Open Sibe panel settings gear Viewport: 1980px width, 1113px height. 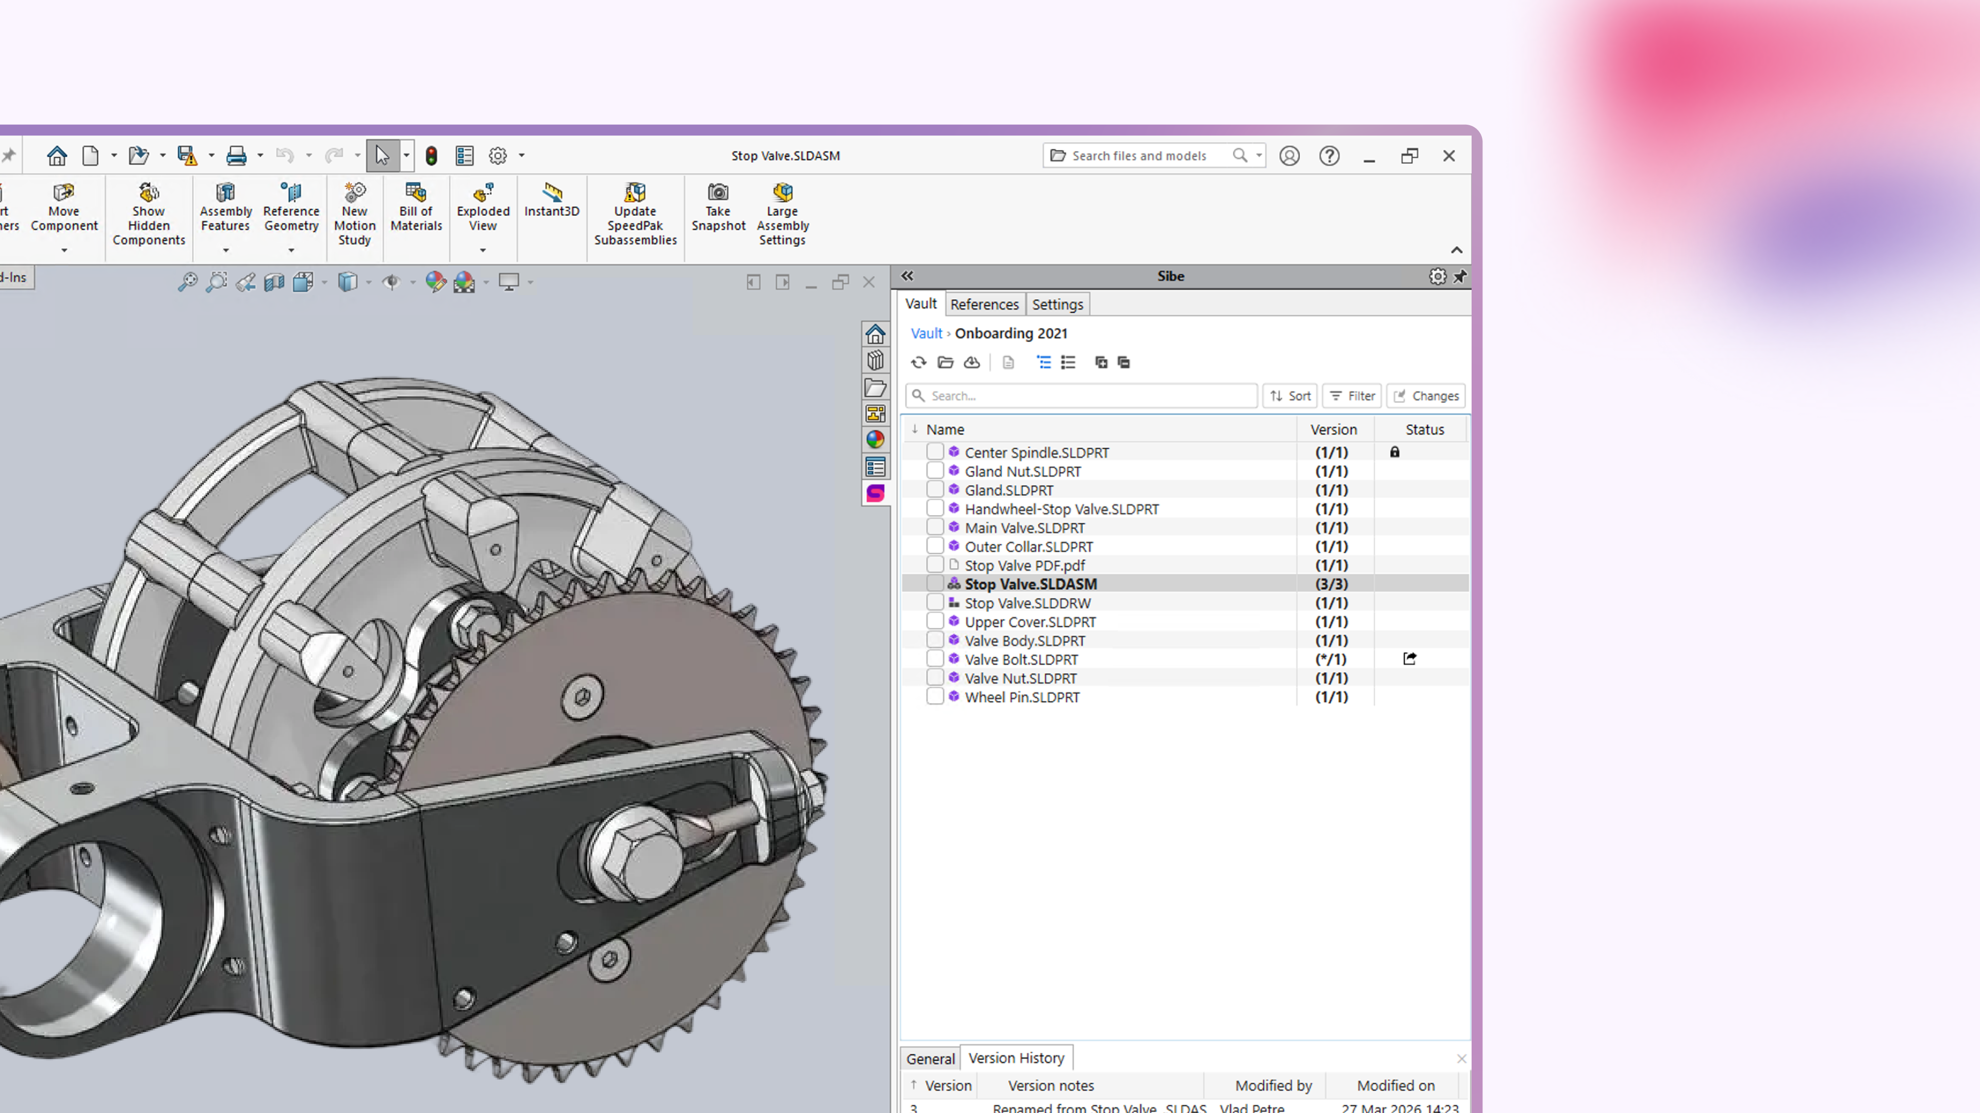[x=1438, y=277]
